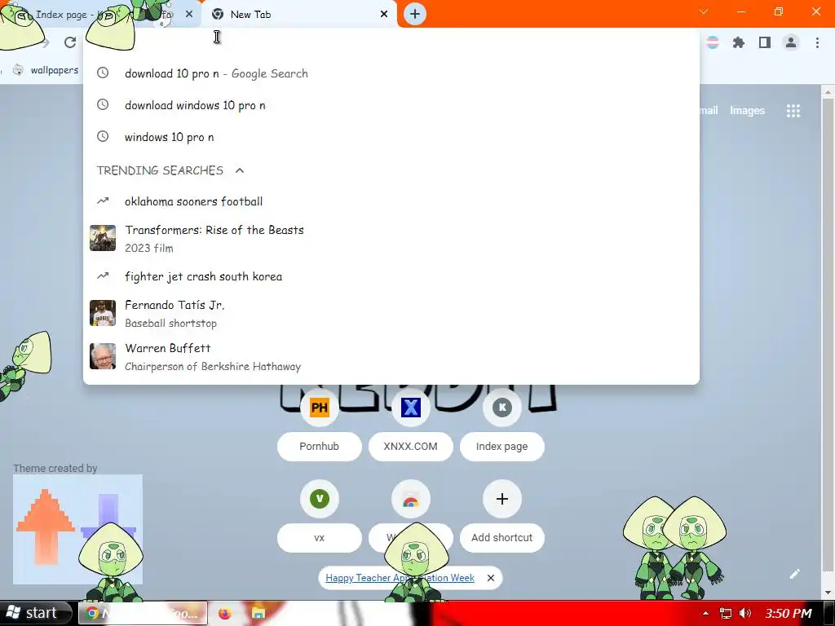Select trending oklahoma sooners football

391,201
